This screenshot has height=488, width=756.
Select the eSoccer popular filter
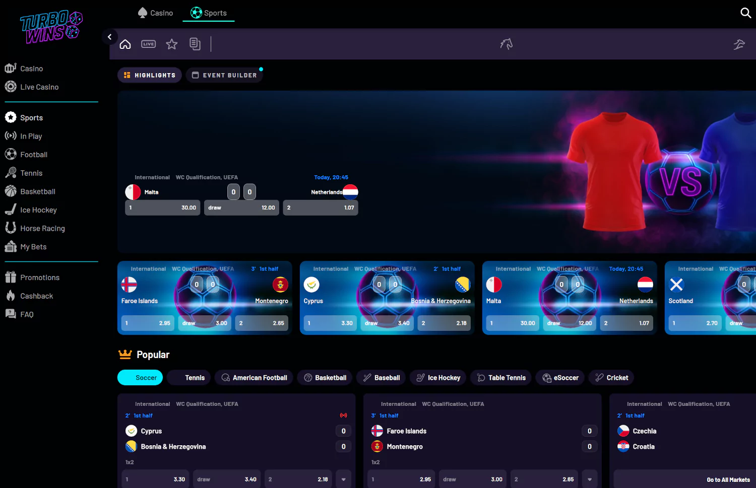point(560,378)
